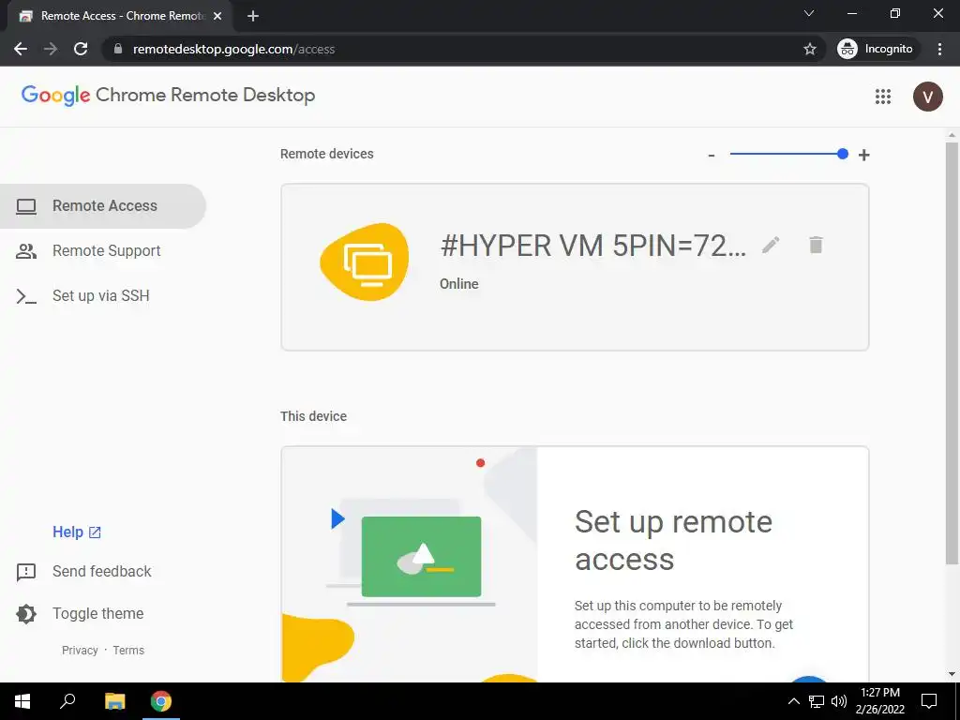Click the This device heading

pos(313,416)
